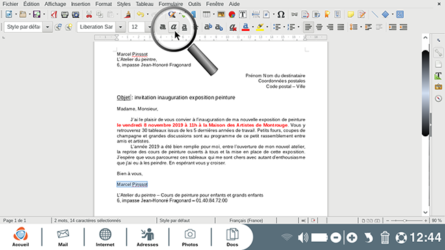The width and height of the screenshot is (445, 250).
Task: Click the Open folder icon
Action: pos(23,14)
